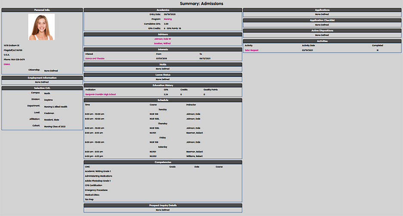The image size is (403, 216).
Task: Open advisor Johnson, Dale W link
Action: coord(162,39)
